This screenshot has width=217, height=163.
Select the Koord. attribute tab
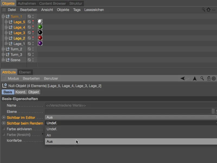click(x=21, y=92)
